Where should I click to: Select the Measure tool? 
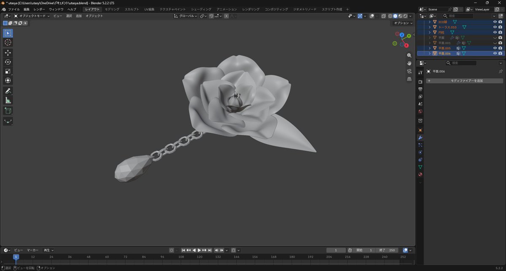coord(8,100)
